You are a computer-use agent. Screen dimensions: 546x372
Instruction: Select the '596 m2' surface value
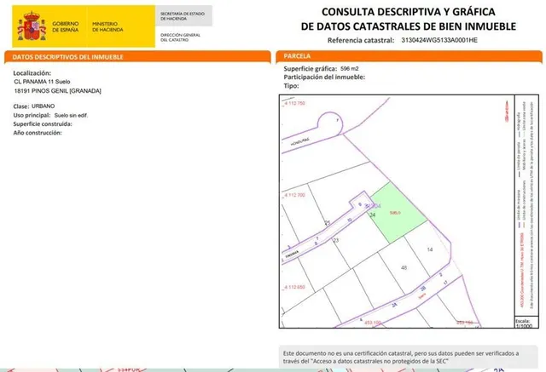click(350, 68)
